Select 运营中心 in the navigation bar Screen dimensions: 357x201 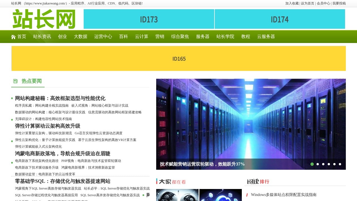tap(103, 37)
